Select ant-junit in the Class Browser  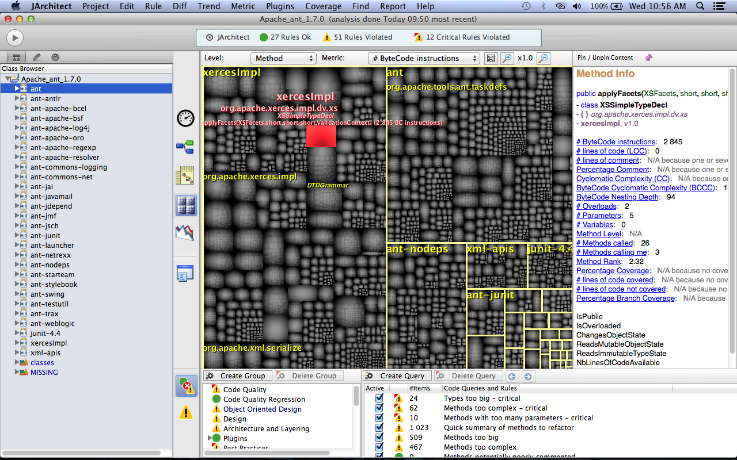(45, 236)
